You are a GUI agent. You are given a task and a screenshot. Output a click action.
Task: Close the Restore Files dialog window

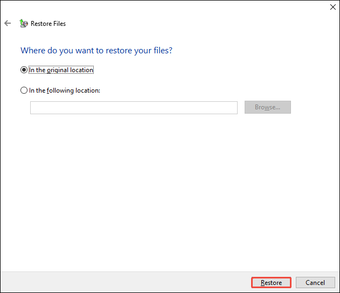331,8
